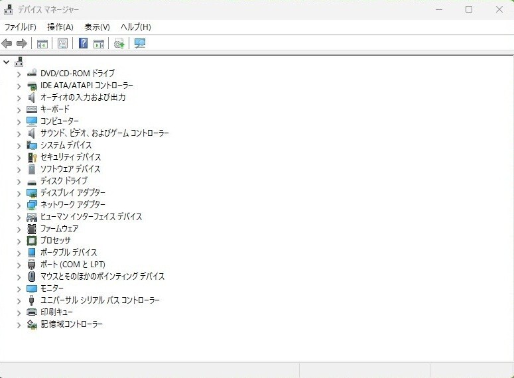Show or hide the console tree toolbar icon
514x378 pixels.
pos(42,43)
